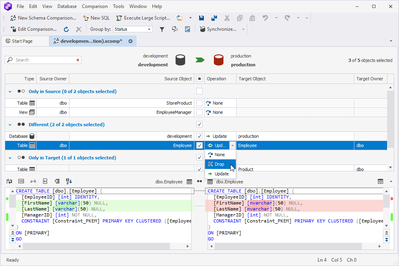Click the comparison report icon
Viewport: 399px width, 266px height.
[188, 29]
